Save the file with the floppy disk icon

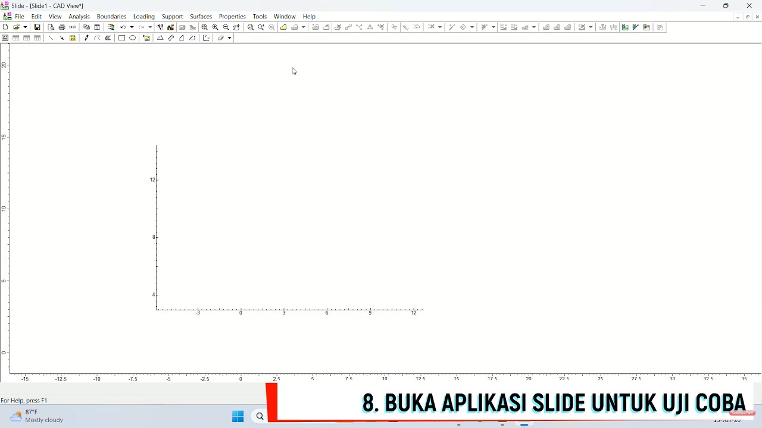tap(37, 27)
